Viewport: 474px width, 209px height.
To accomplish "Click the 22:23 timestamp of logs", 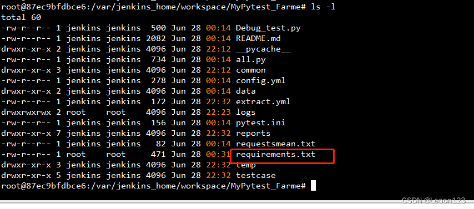I will (218, 113).
